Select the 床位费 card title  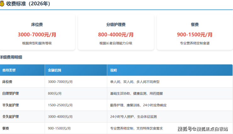(37, 25)
